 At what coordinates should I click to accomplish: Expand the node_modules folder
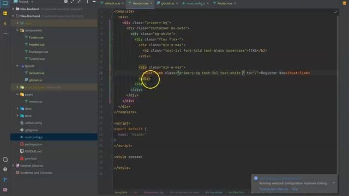click(x=17, y=87)
